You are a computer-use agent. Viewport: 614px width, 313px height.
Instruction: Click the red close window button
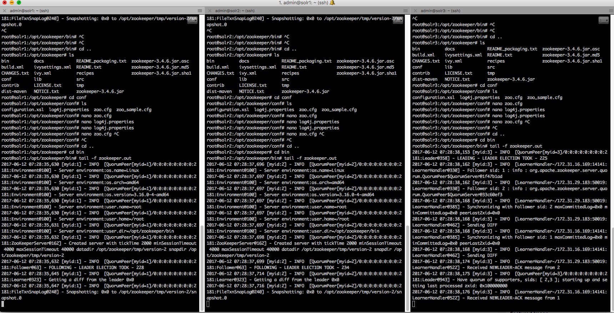coord(4,3)
